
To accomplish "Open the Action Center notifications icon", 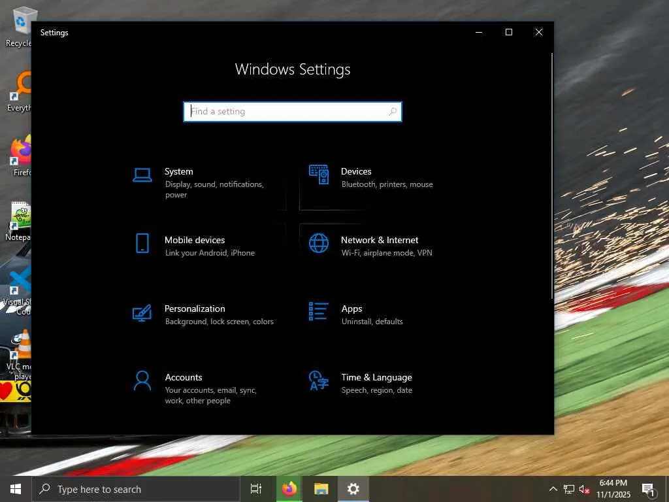I will click(x=648, y=490).
